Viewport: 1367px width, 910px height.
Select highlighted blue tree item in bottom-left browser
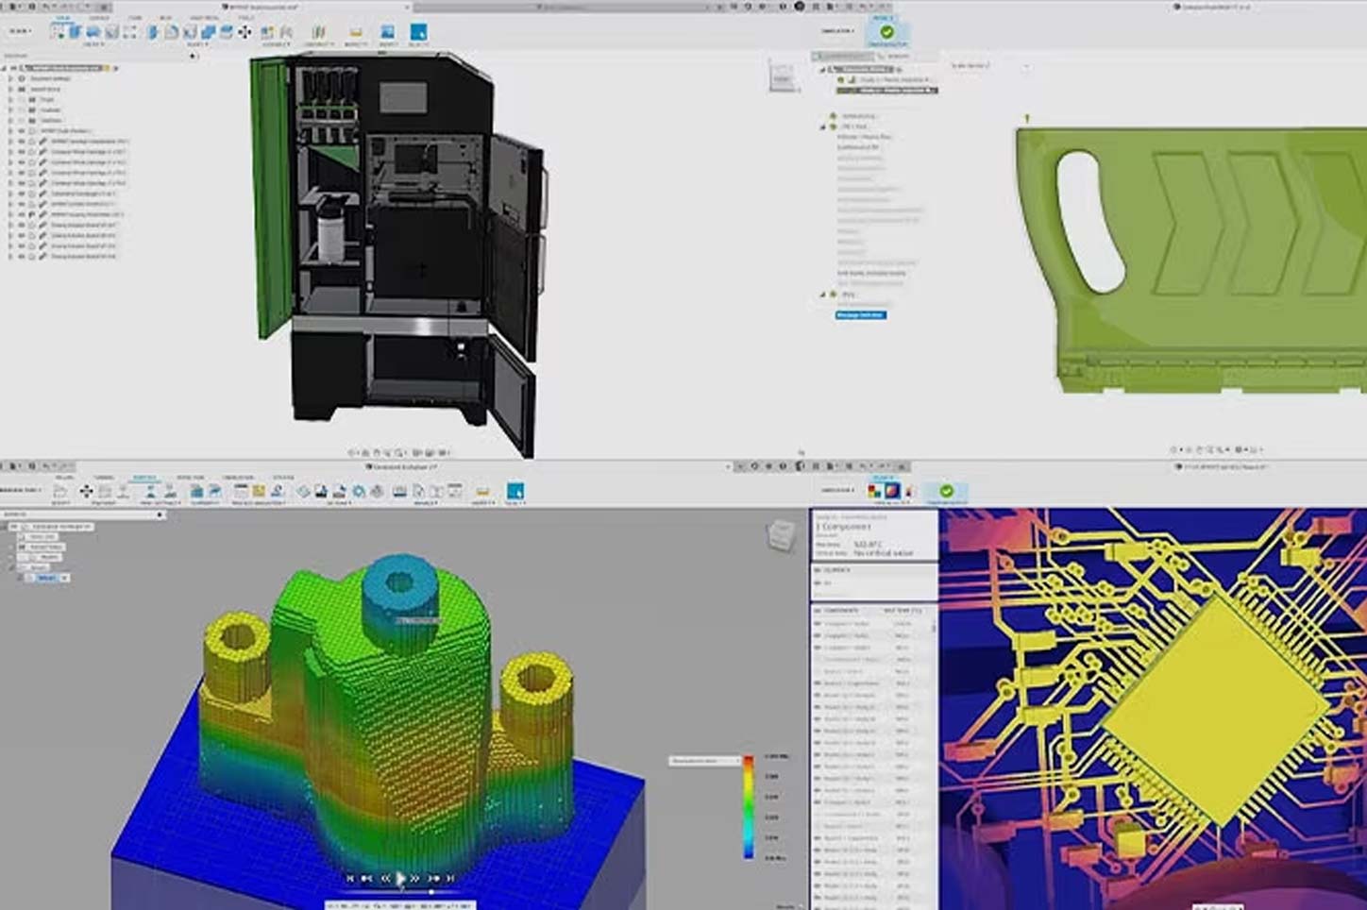(46, 578)
